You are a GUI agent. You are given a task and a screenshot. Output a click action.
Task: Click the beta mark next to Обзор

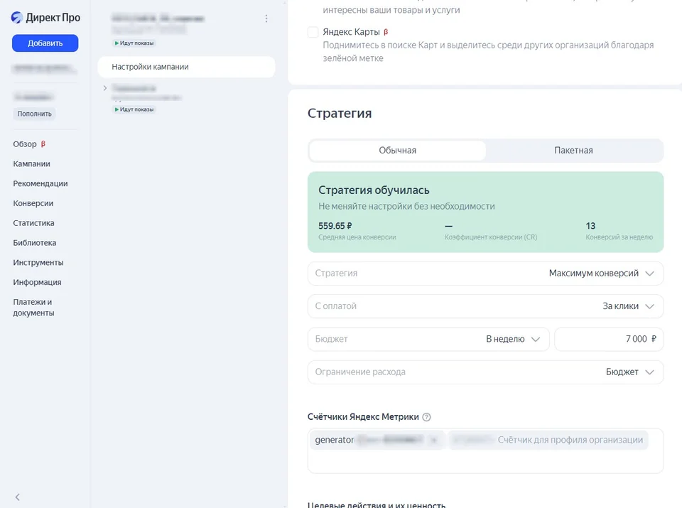coord(43,144)
